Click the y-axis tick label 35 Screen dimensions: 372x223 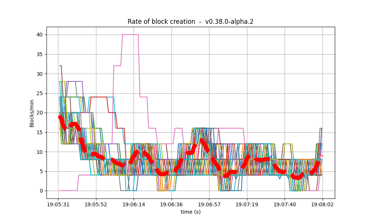pyautogui.click(x=41, y=54)
